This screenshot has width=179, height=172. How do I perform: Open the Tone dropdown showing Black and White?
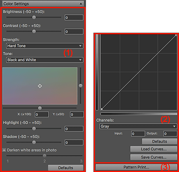[45, 60]
